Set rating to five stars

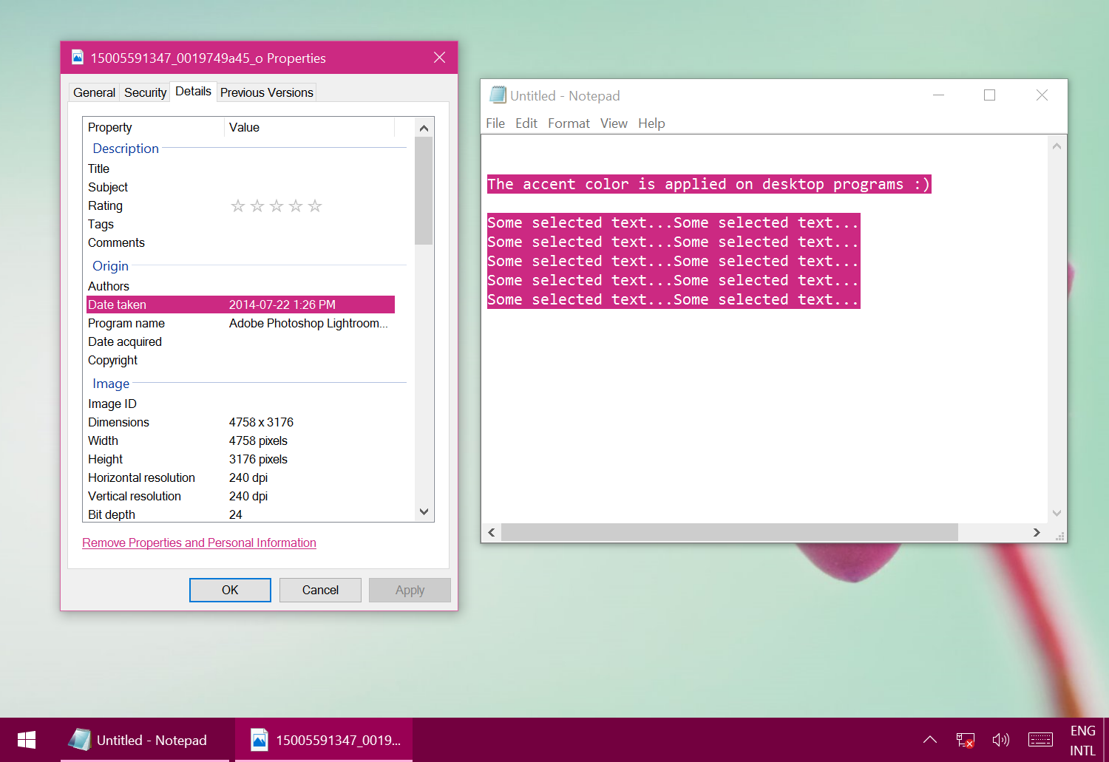coord(315,206)
